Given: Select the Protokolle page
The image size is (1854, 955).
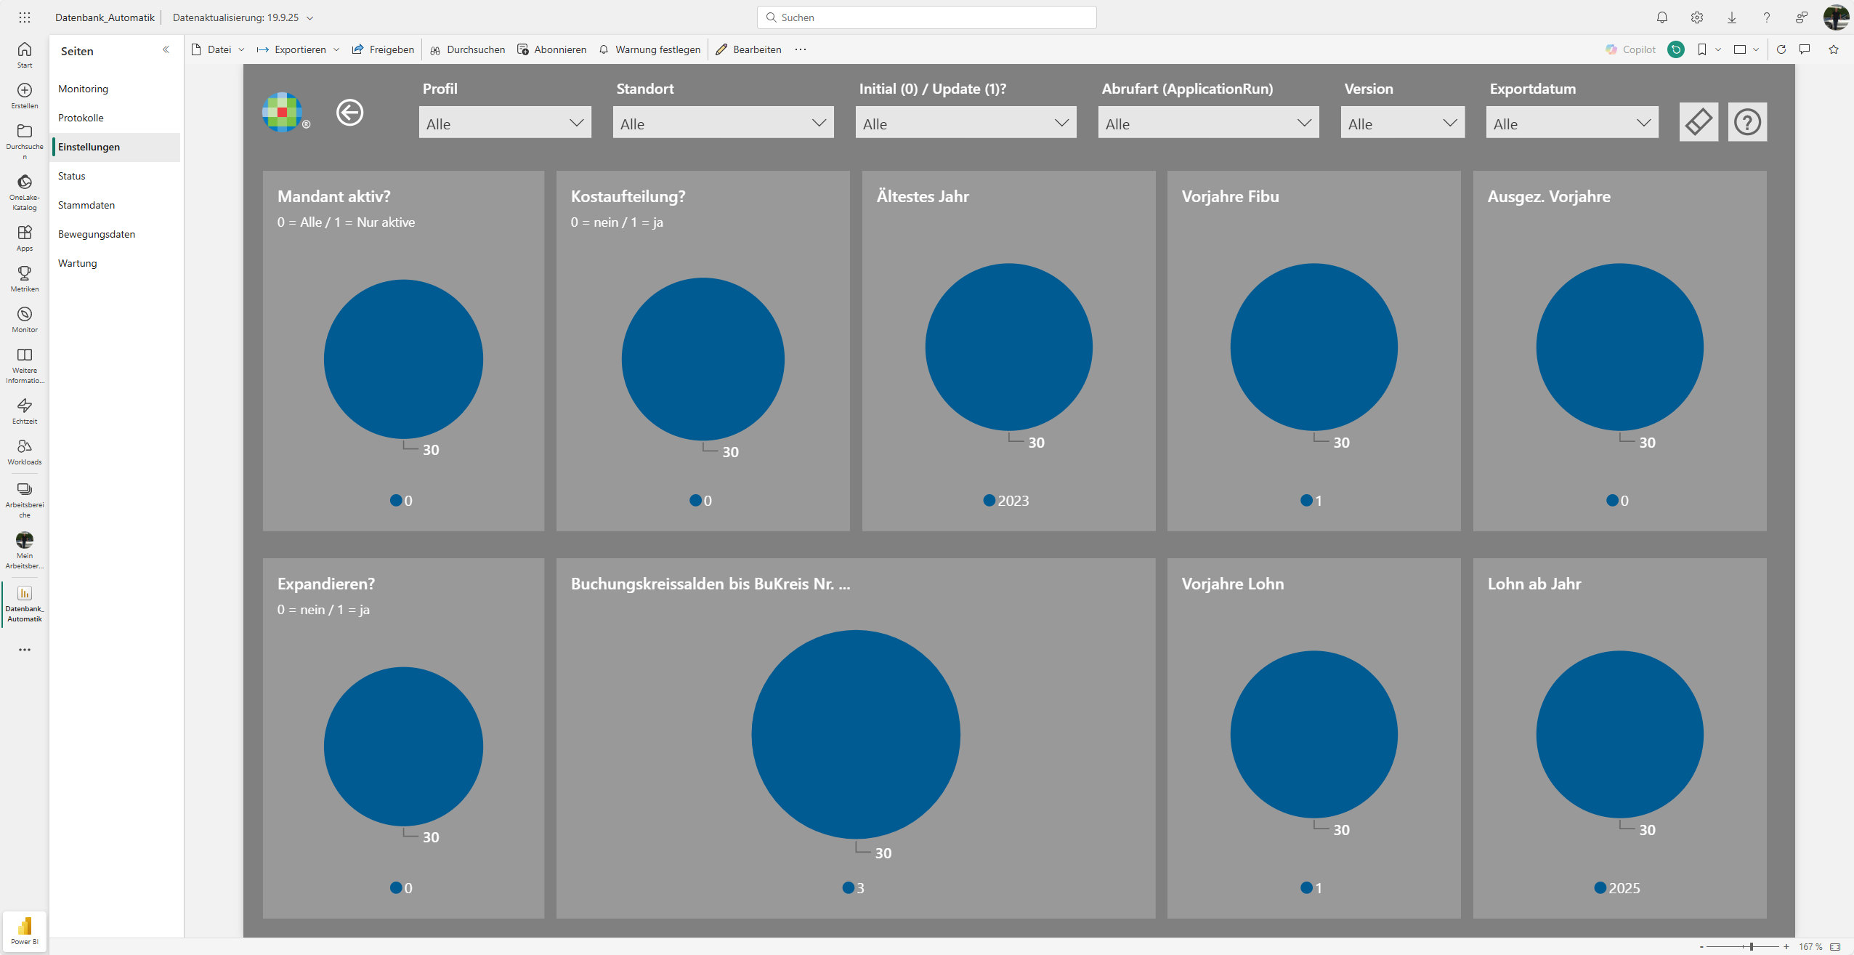Looking at the screenshot, I should (x=116, y=118).
